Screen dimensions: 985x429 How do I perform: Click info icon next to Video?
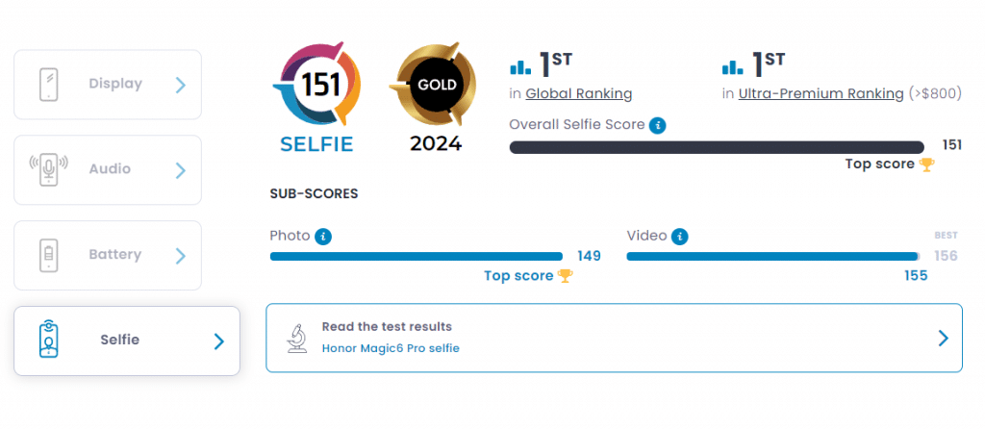tap(680, 237)
